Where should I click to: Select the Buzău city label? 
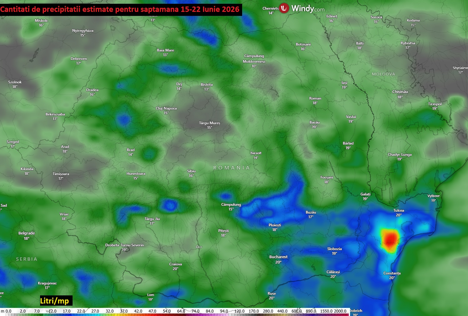(x=311, y=212)
